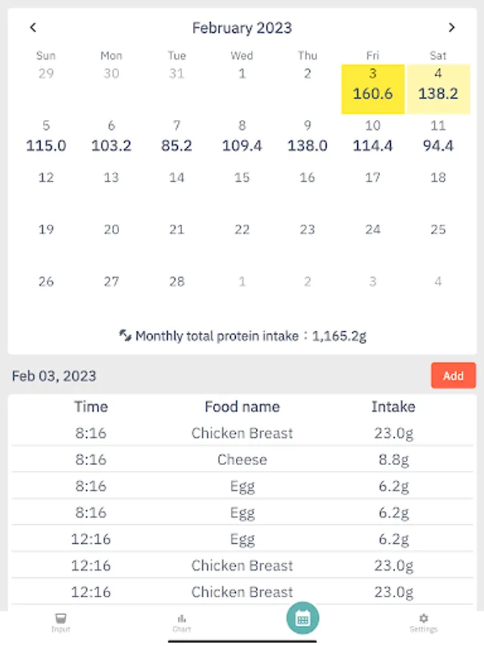Tap the date February 15
The width and height of the screenshot is (484, 646).
coord(242,178)
